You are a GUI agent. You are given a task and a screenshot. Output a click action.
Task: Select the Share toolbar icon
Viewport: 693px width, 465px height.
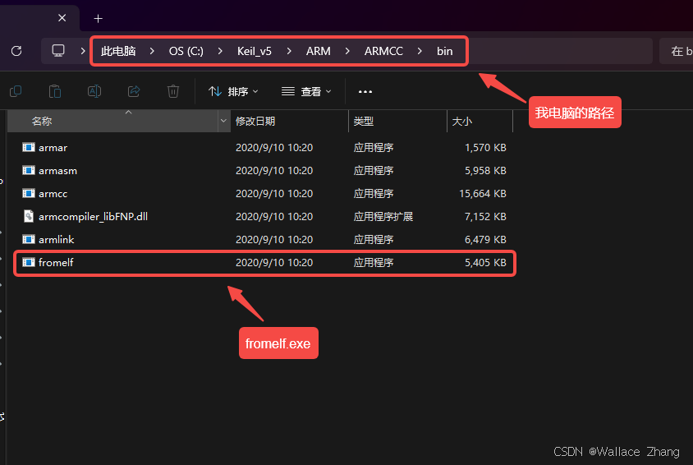click(x=134, y=91)
